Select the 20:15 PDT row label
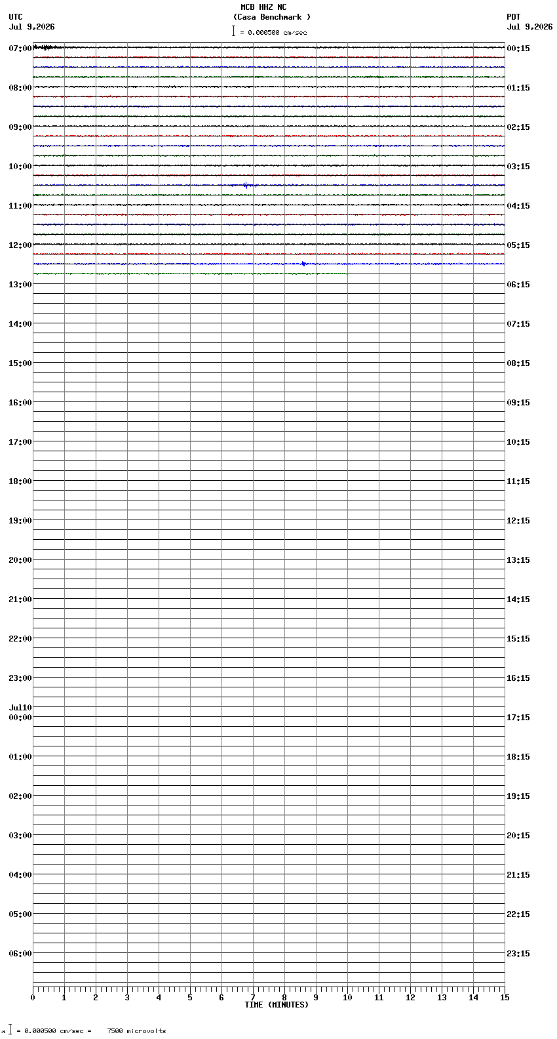 click(518, 836)
